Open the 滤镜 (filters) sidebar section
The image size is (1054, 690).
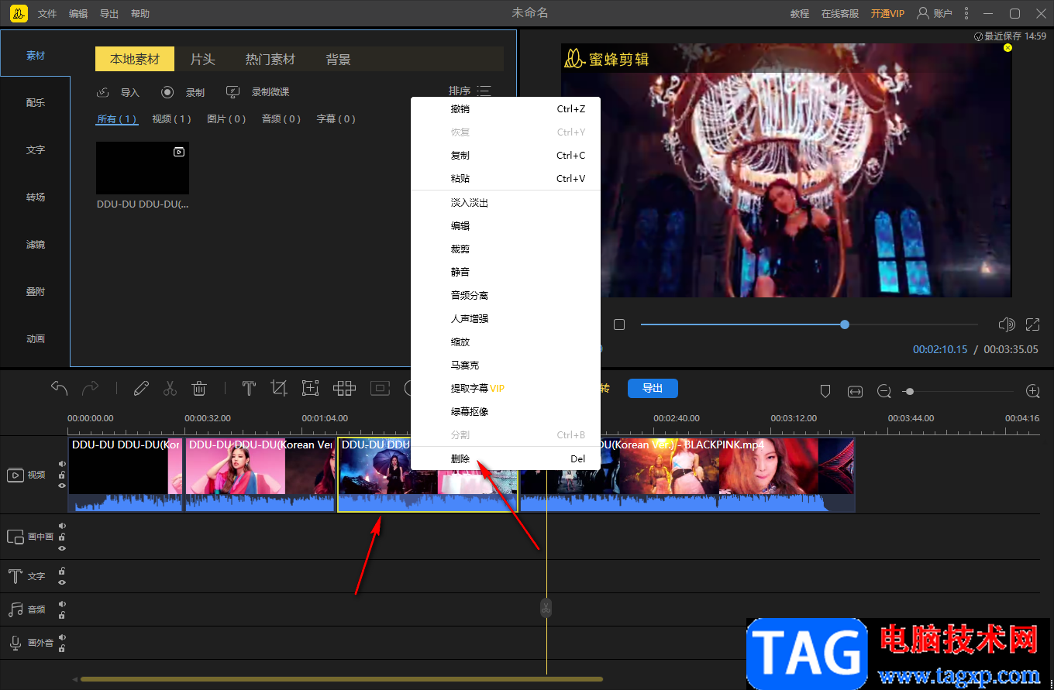pos(36,245)
